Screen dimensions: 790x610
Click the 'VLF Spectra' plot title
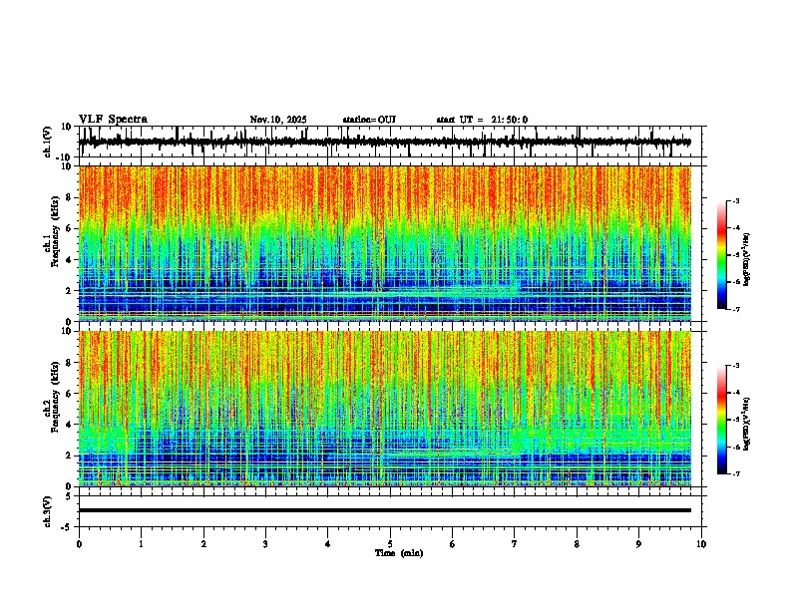(113, 120)
